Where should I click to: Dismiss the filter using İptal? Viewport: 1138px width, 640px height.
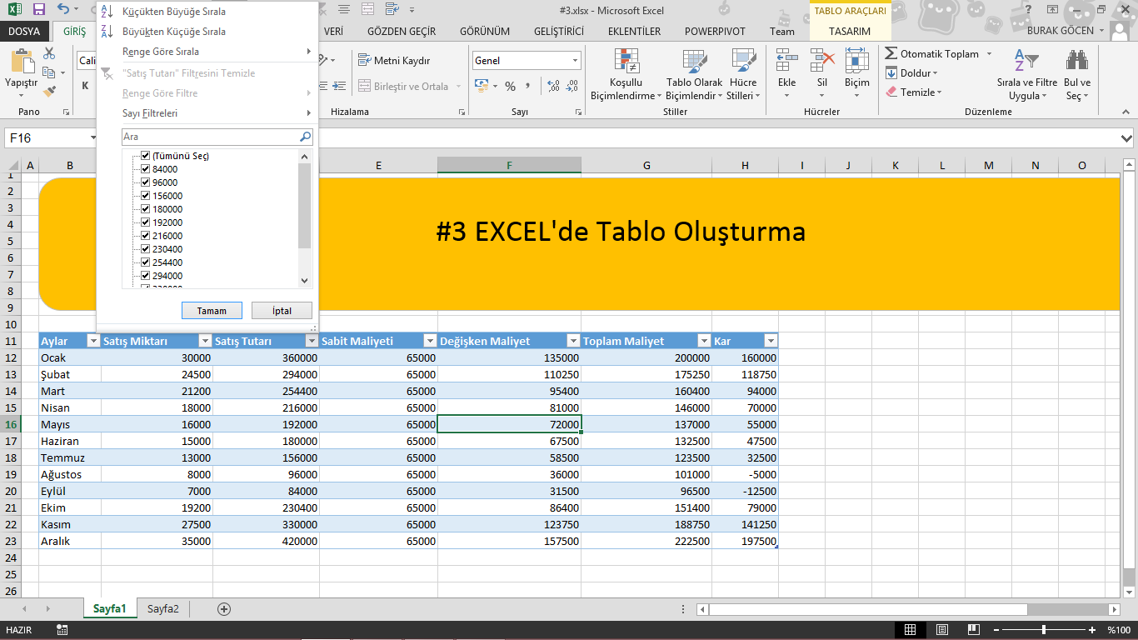coord(282,310)
